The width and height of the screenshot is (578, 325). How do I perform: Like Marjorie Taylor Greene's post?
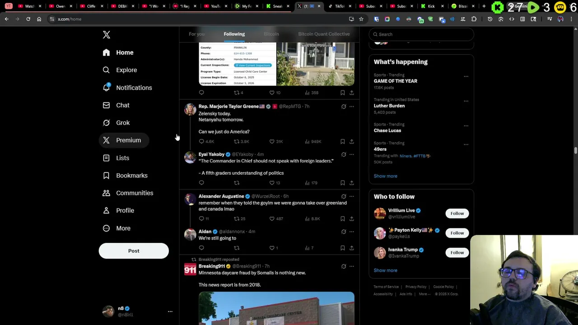276,142
